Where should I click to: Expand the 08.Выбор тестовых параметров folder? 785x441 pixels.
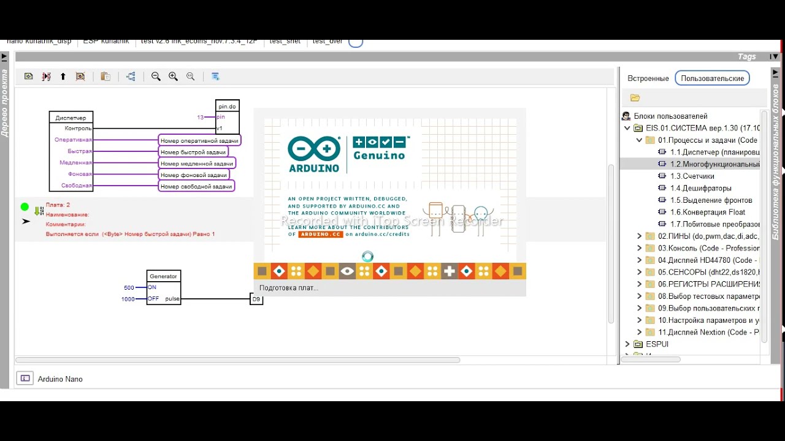(640, 296)
